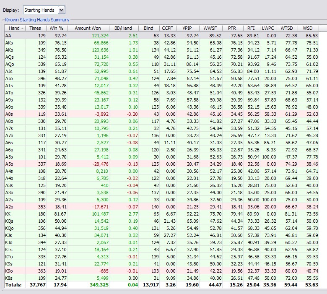Sort by the Win % column header

[x=57, y=28]
